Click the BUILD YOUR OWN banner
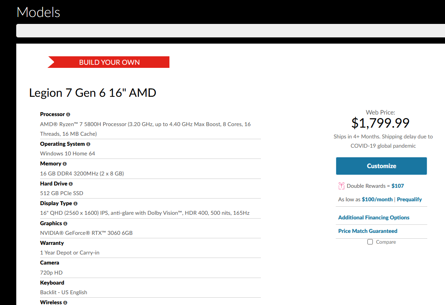The height and width of the screenshot is (305, 445). [109, 62]
